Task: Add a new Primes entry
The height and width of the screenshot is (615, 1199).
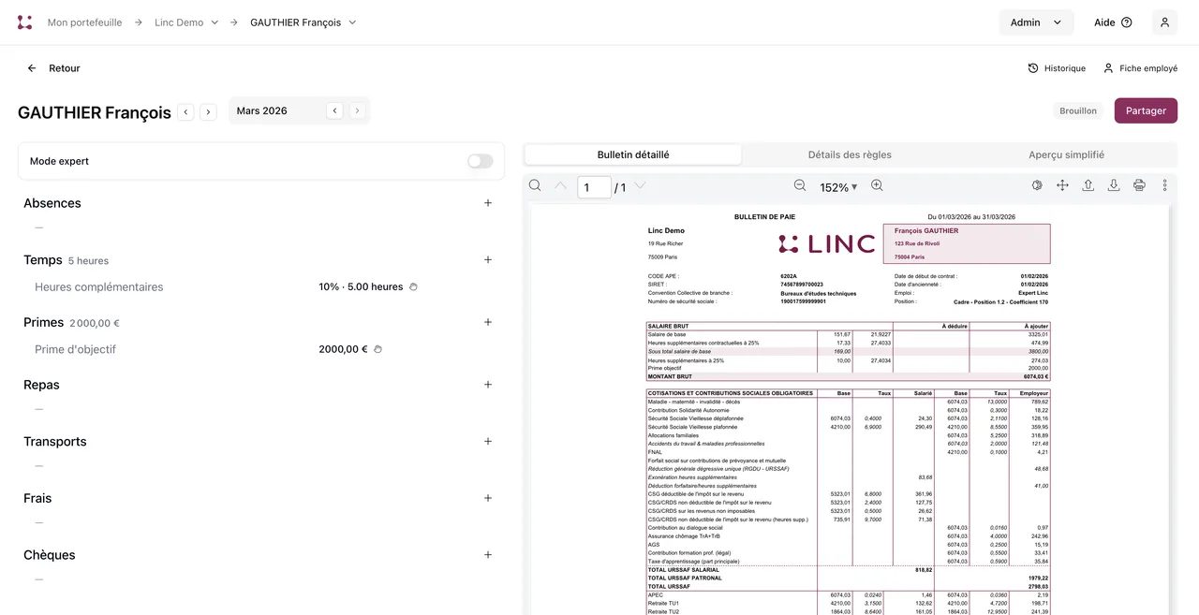Action: (488, 322)
